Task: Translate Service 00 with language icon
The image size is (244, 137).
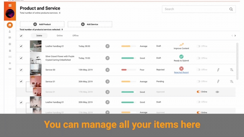Action: (x=231, y=70)
